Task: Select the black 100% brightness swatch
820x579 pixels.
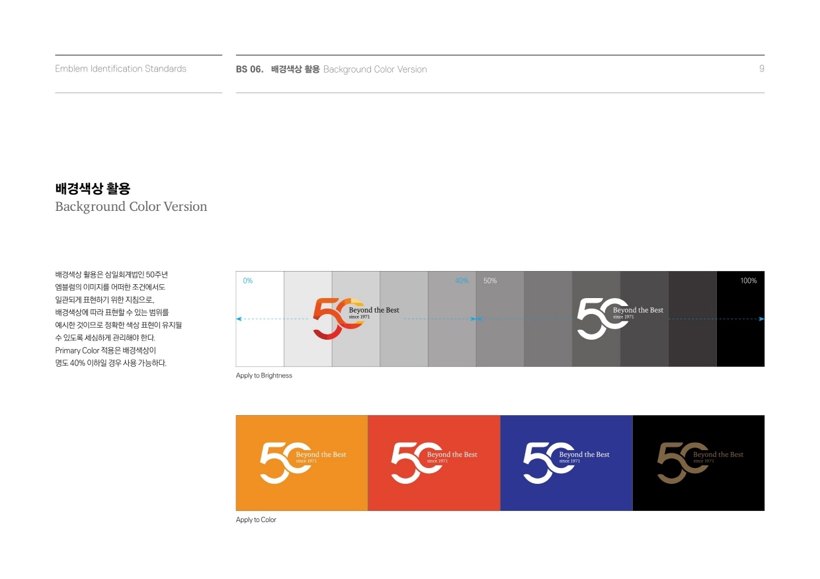Action: tap(741, 319)
